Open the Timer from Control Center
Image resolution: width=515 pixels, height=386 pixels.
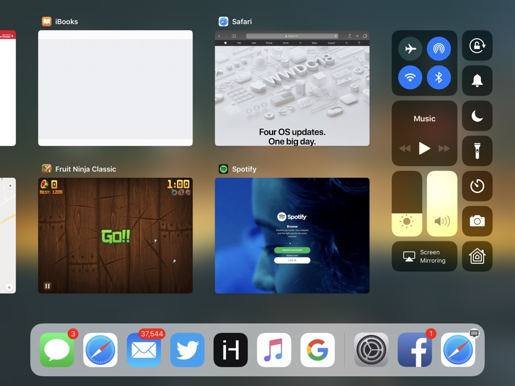tap(477, 186)
